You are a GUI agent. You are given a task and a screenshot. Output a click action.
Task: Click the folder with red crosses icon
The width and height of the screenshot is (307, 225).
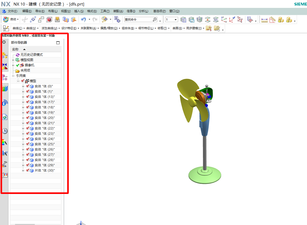(209, 28)
